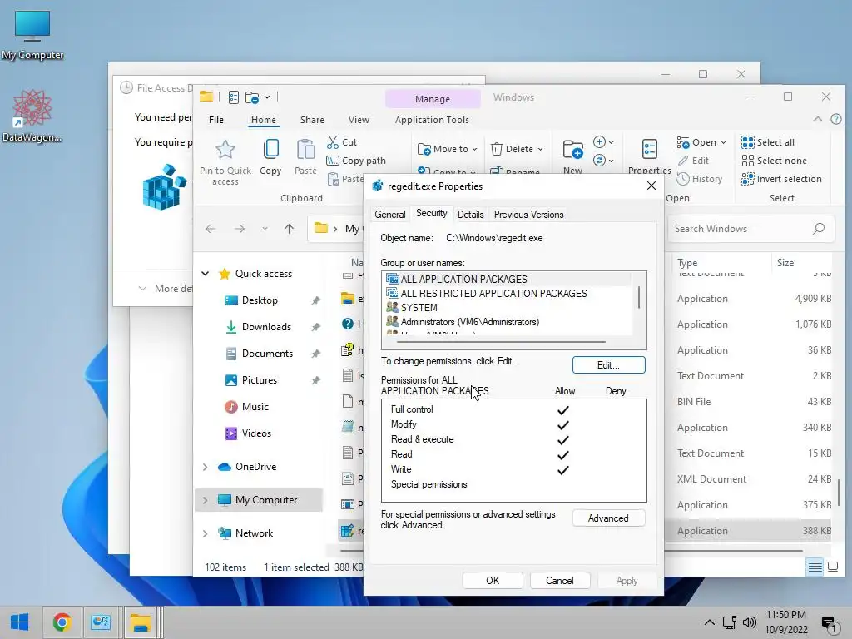The height and width of the screenshot is (639, 852).
Task: Switch to the View ribbon tab
Action: [359, 120]
